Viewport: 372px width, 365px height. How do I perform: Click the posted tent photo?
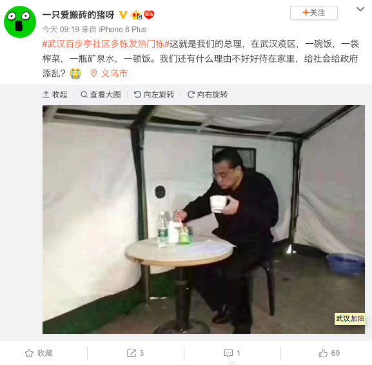[204, 219]
